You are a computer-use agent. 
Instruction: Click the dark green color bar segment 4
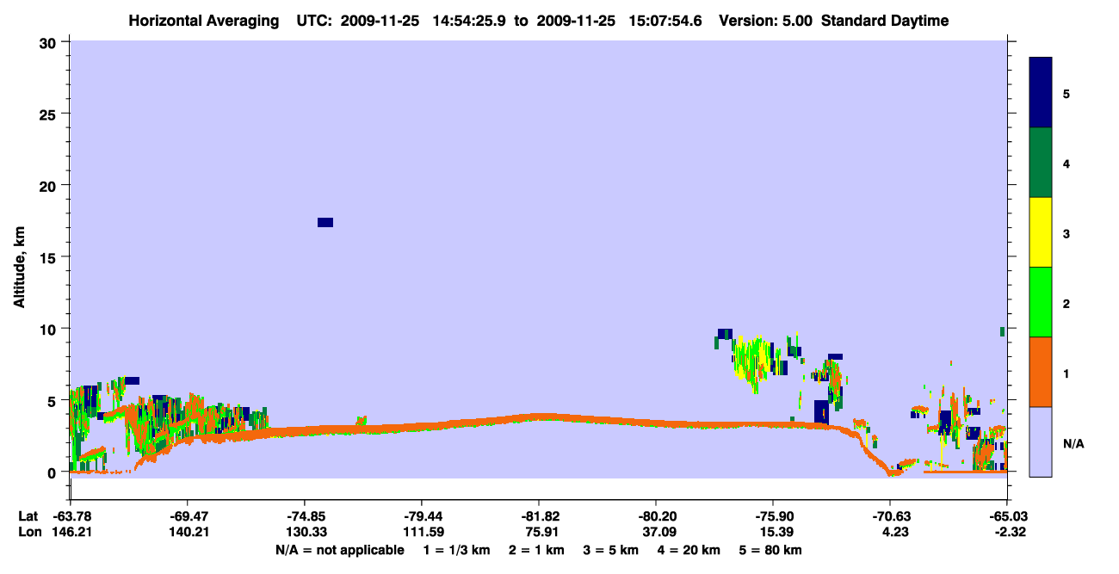tap(1041, 163)
